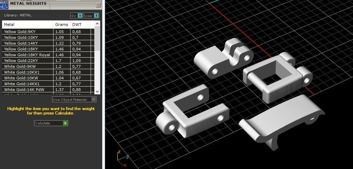Click the Metal column header
353x169 pixels.
click(x=28, y=25)
